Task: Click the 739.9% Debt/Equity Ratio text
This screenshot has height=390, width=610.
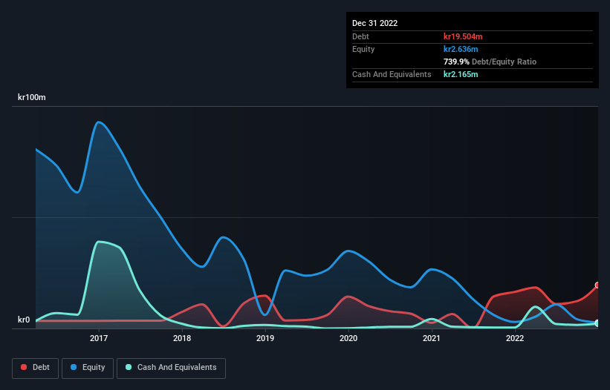Action: [x=490, y=62]
